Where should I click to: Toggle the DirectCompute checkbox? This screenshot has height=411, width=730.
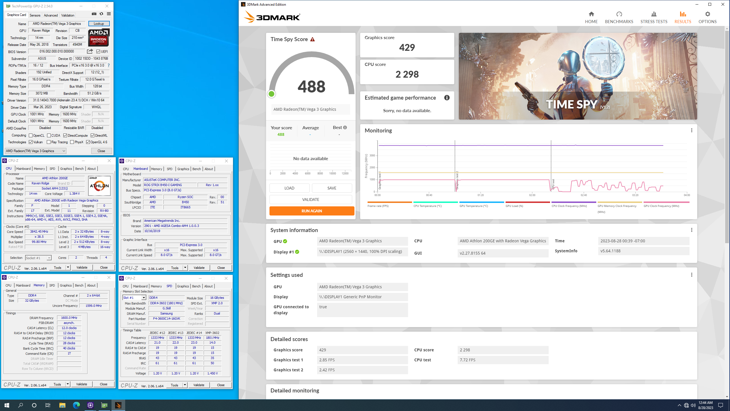(65, 136)
